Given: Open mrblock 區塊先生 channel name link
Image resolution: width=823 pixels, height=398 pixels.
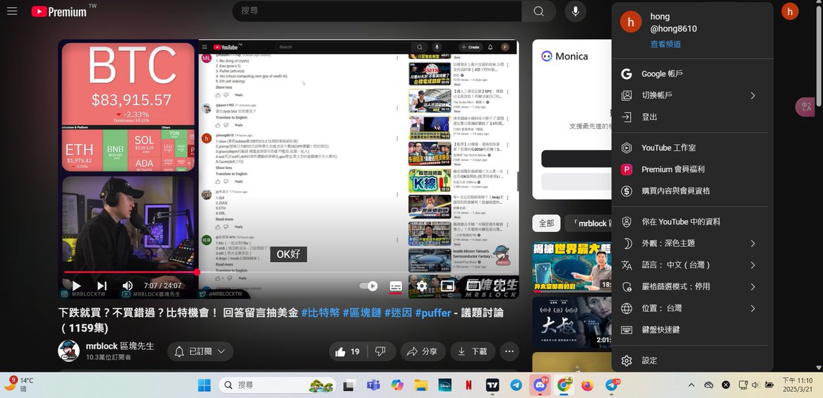Looking at the screenshot, I should [120, 346].
